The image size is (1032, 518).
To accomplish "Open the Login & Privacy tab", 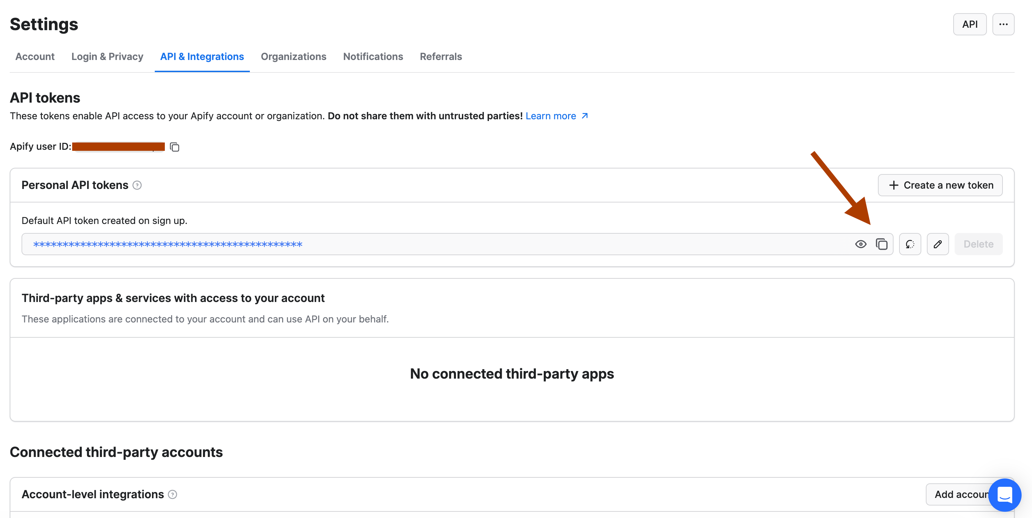I will click(107, 57).
